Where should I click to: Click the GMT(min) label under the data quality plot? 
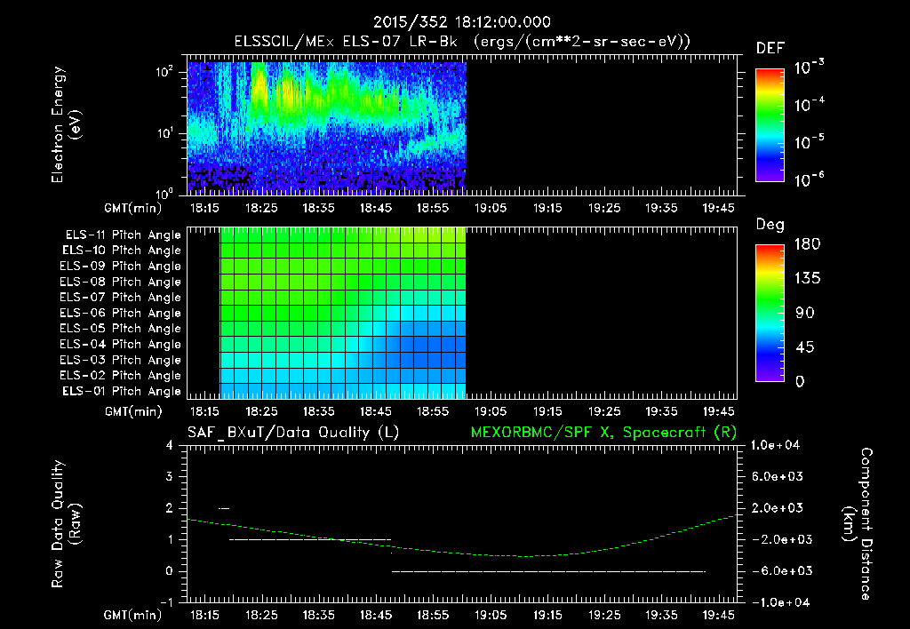tap(132, 615)
